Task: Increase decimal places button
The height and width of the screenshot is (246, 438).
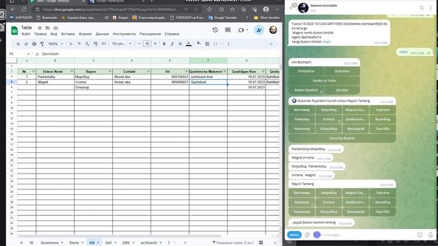Action: tap(95, 44)
